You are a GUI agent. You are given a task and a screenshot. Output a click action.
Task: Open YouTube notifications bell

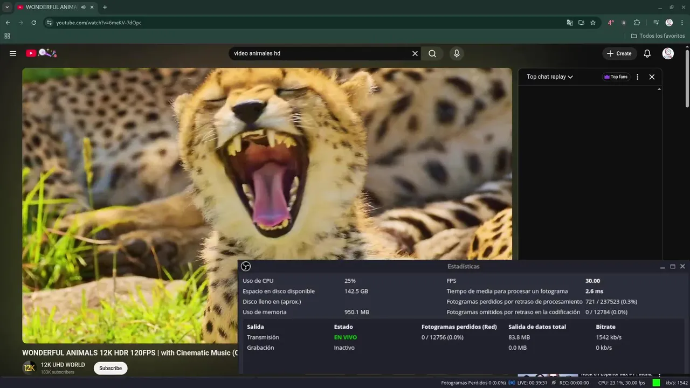pos(647,53)
